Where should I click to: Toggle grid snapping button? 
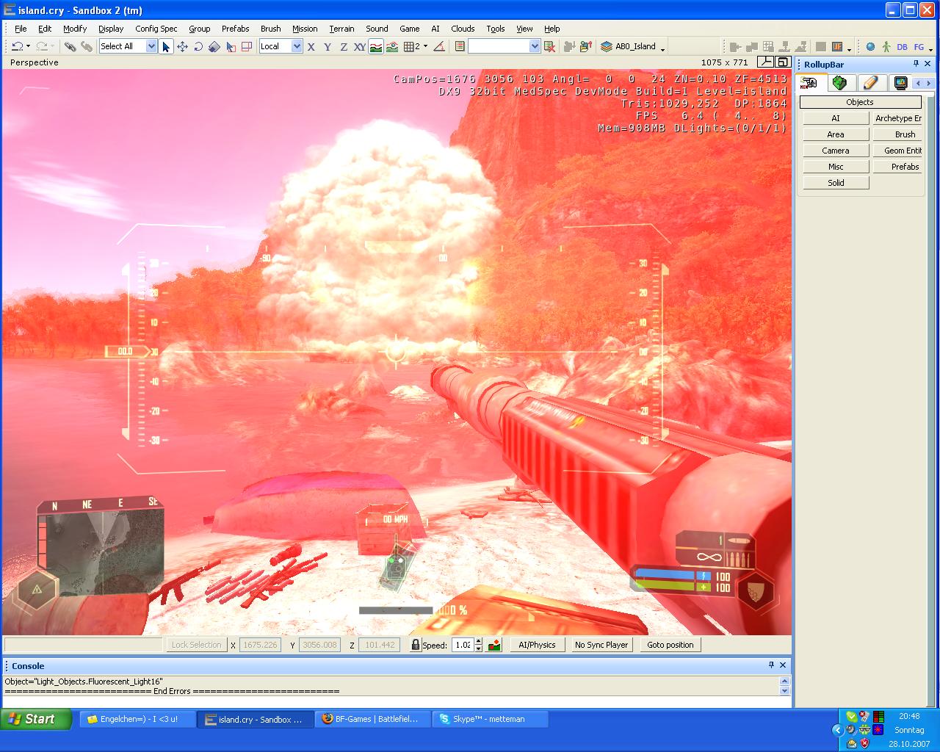tap(411, 46)
